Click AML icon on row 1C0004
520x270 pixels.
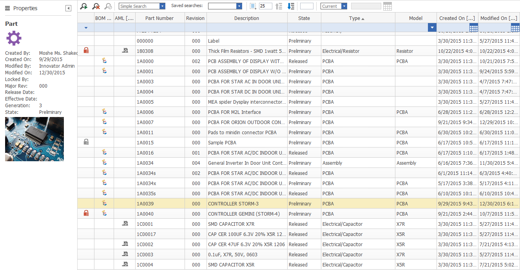(x=125, y=264)
